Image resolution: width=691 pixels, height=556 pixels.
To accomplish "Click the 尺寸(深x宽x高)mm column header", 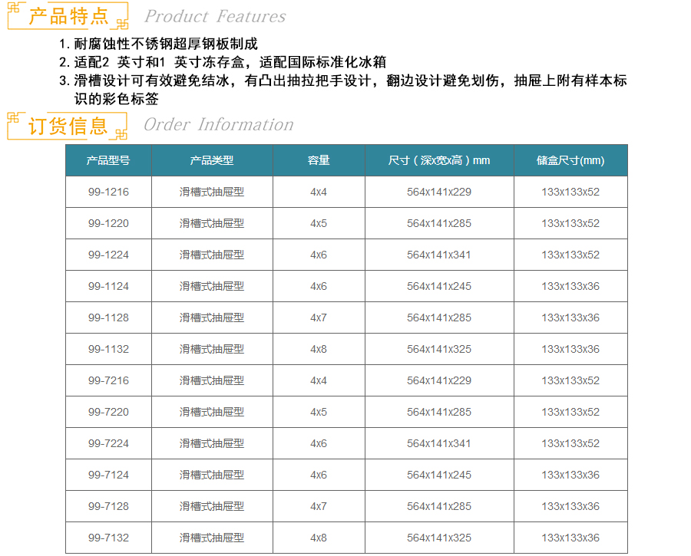I will point(439,160).
